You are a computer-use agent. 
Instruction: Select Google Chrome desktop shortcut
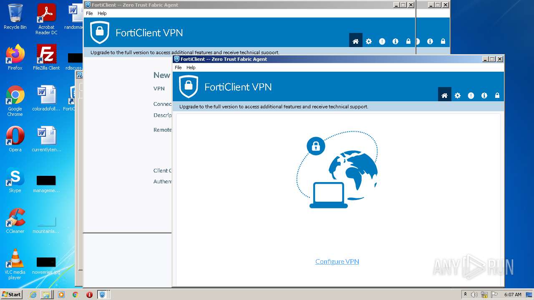[15, 101]
